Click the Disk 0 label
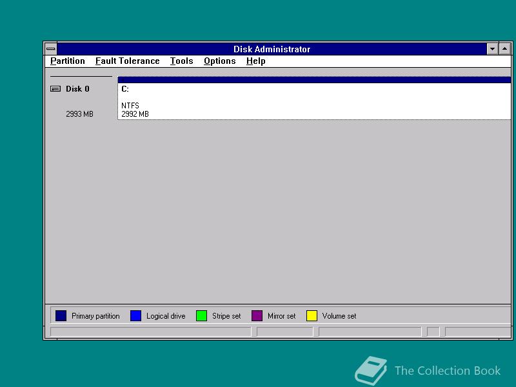Image resolution: width=516 pixels, height=387 pixels. click(x=77, y=89)
